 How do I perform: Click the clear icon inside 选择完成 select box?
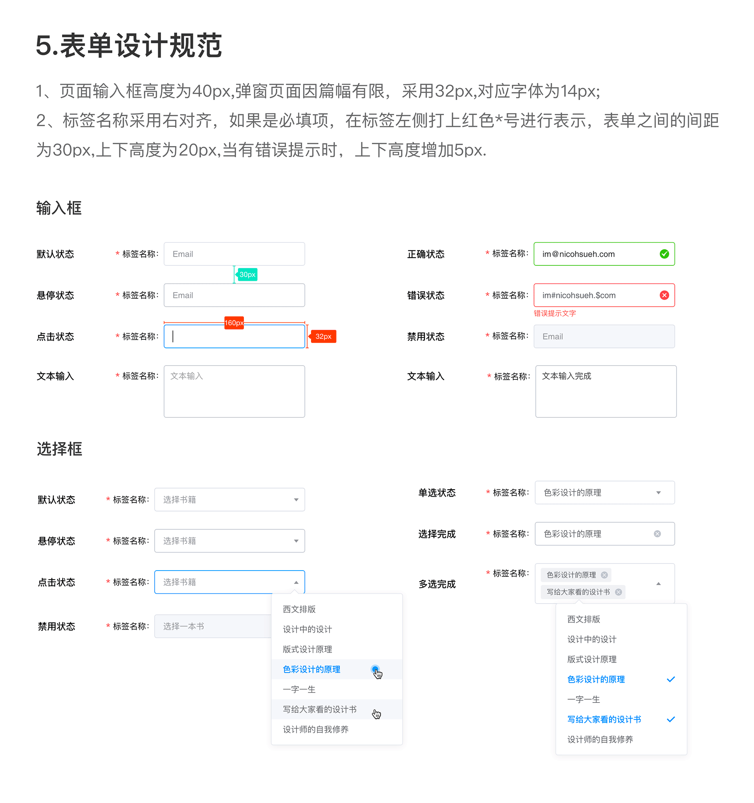point(657,534)
